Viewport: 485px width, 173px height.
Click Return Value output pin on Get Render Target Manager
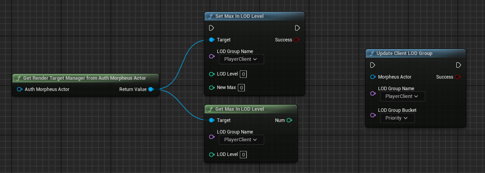pos(151,89)
